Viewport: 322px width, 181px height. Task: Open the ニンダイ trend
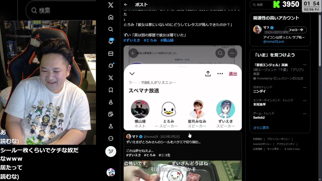[x=259, y=92]
